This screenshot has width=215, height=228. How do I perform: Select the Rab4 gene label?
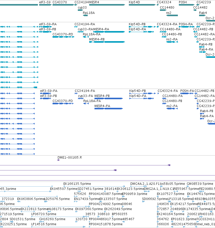pyautogui.click(x=203, y=13)
